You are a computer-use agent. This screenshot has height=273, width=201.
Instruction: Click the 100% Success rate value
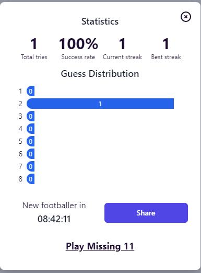pyautogui.click(x=78, y=43)
